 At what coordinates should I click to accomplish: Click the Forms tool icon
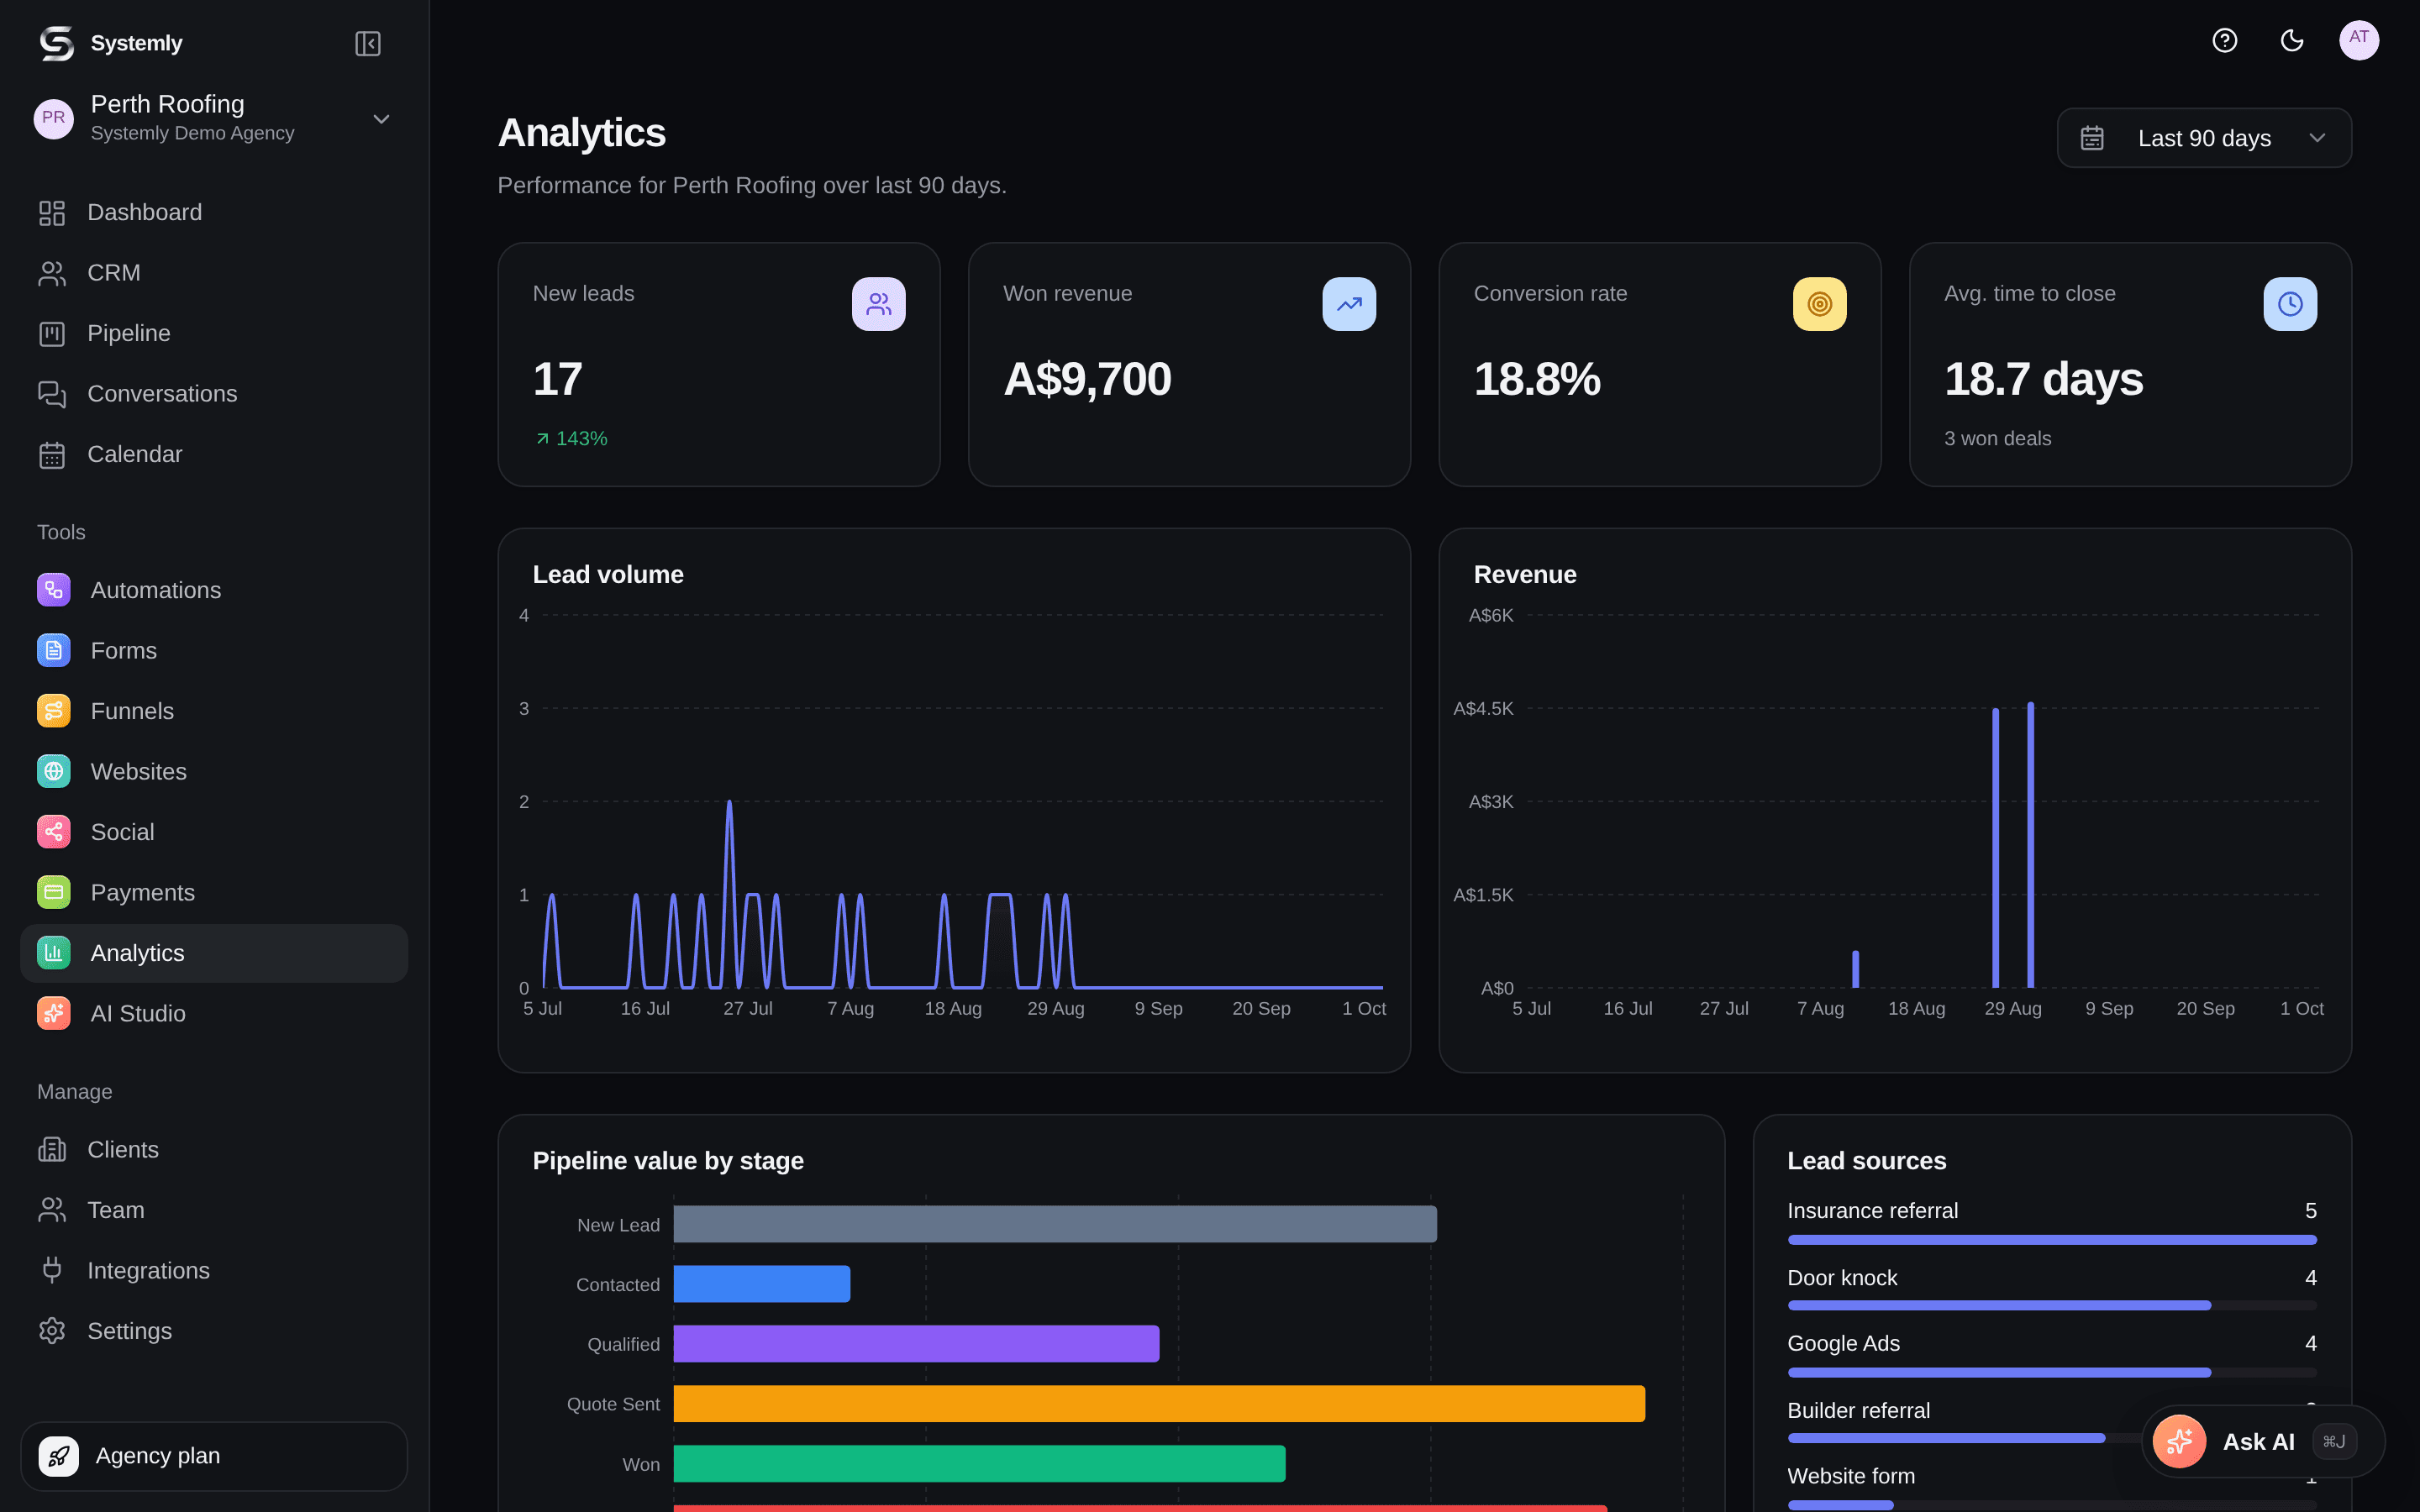54,650
